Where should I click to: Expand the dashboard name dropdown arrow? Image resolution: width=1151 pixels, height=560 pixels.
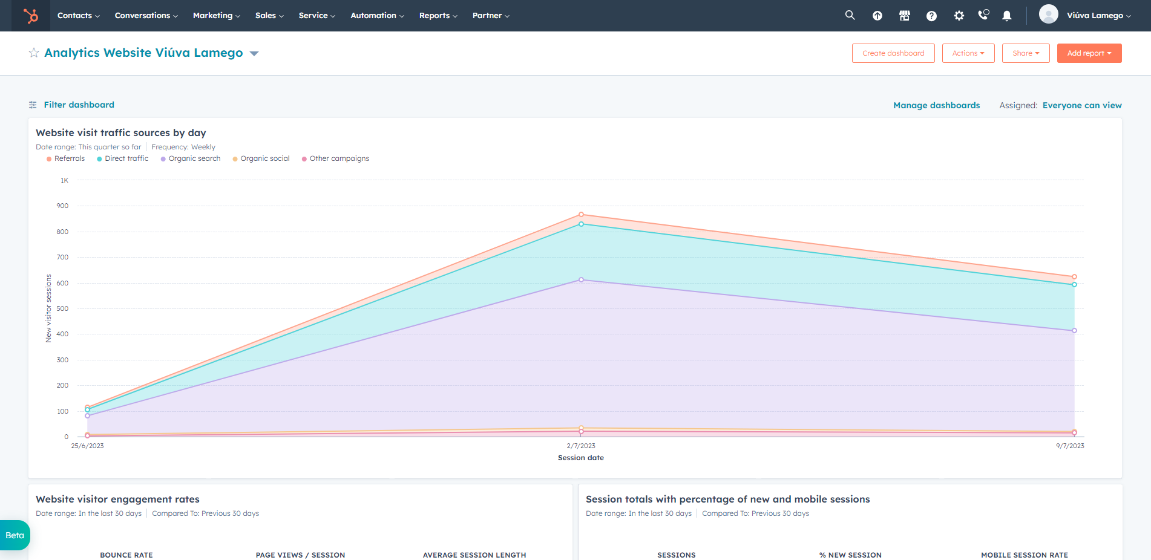[x=254, y=54]
